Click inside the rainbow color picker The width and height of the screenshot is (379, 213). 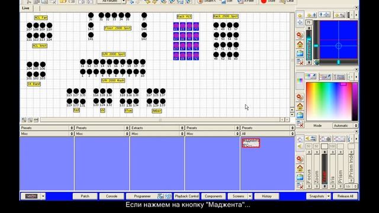coord(329,101)
